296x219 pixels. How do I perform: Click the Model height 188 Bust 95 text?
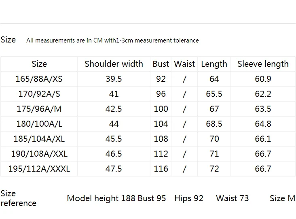coord(116,198)
